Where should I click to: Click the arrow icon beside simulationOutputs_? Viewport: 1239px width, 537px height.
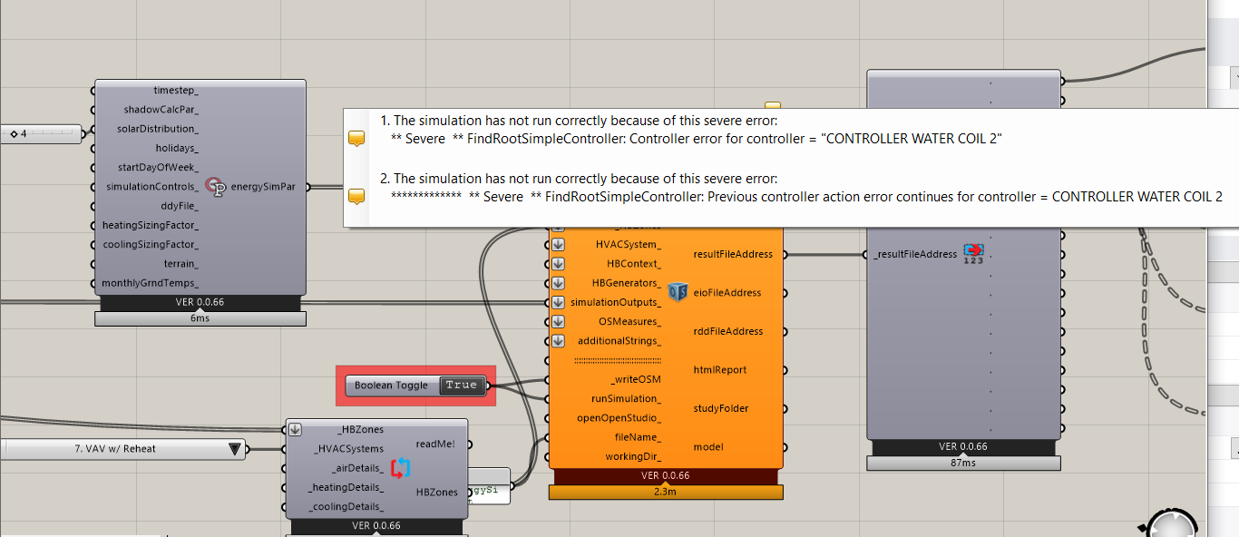coord(559,302)
